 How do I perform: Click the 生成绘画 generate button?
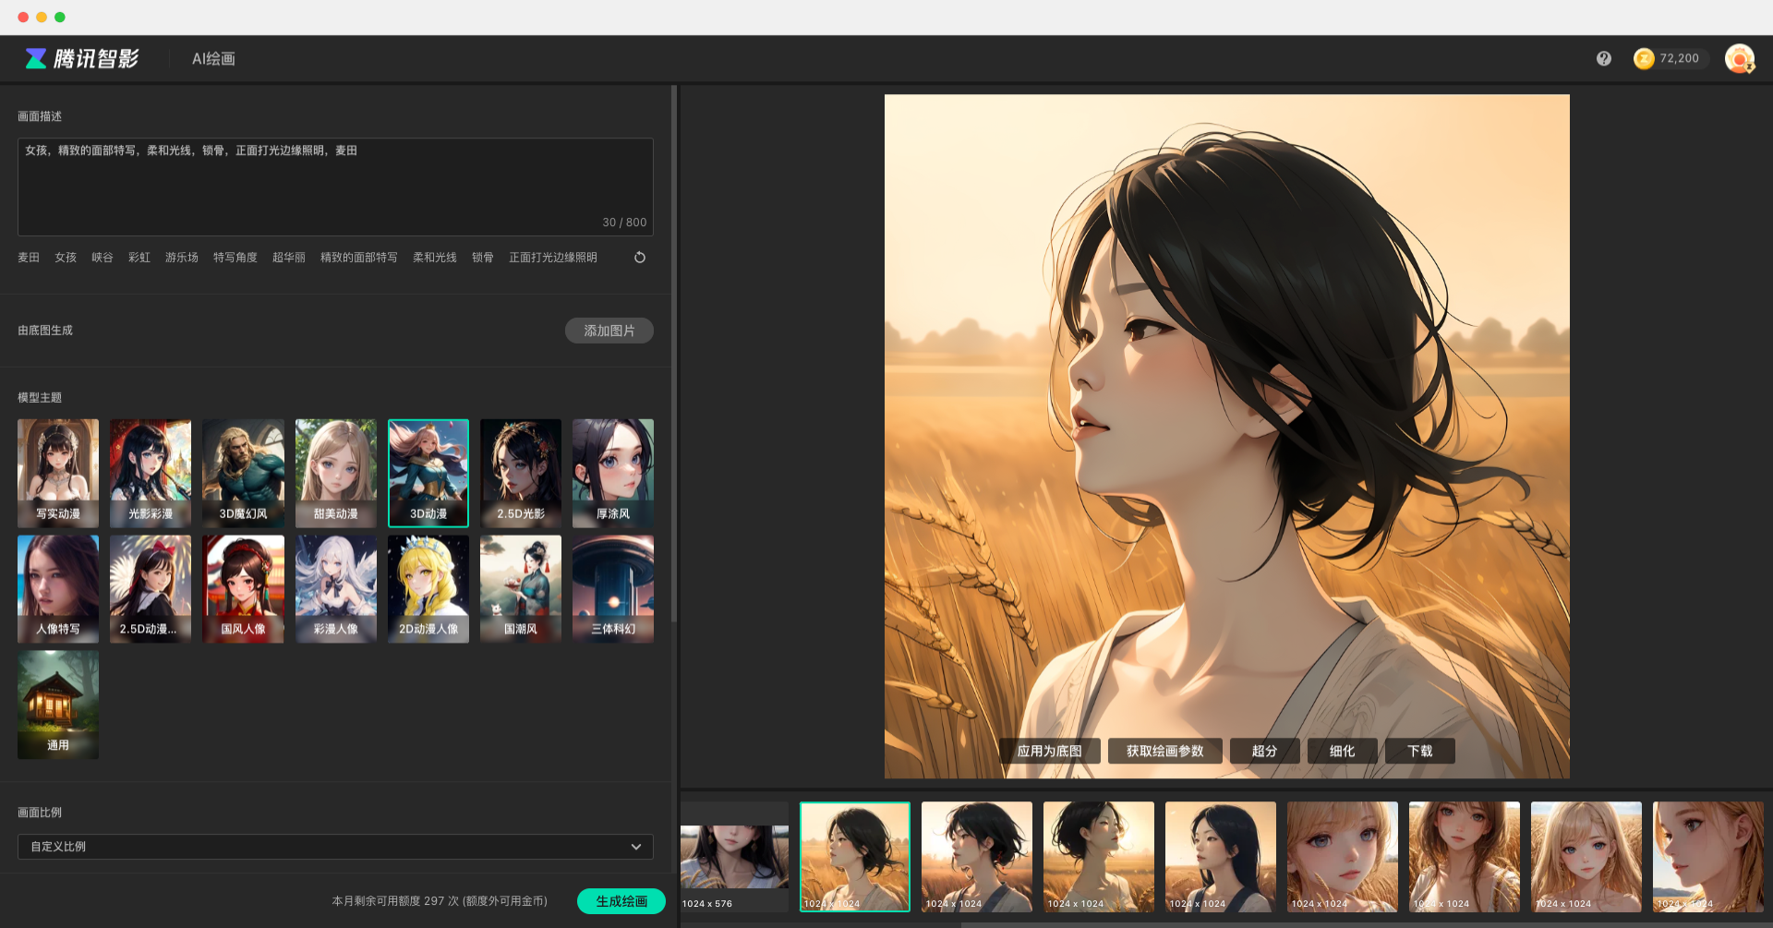[621, 901]
